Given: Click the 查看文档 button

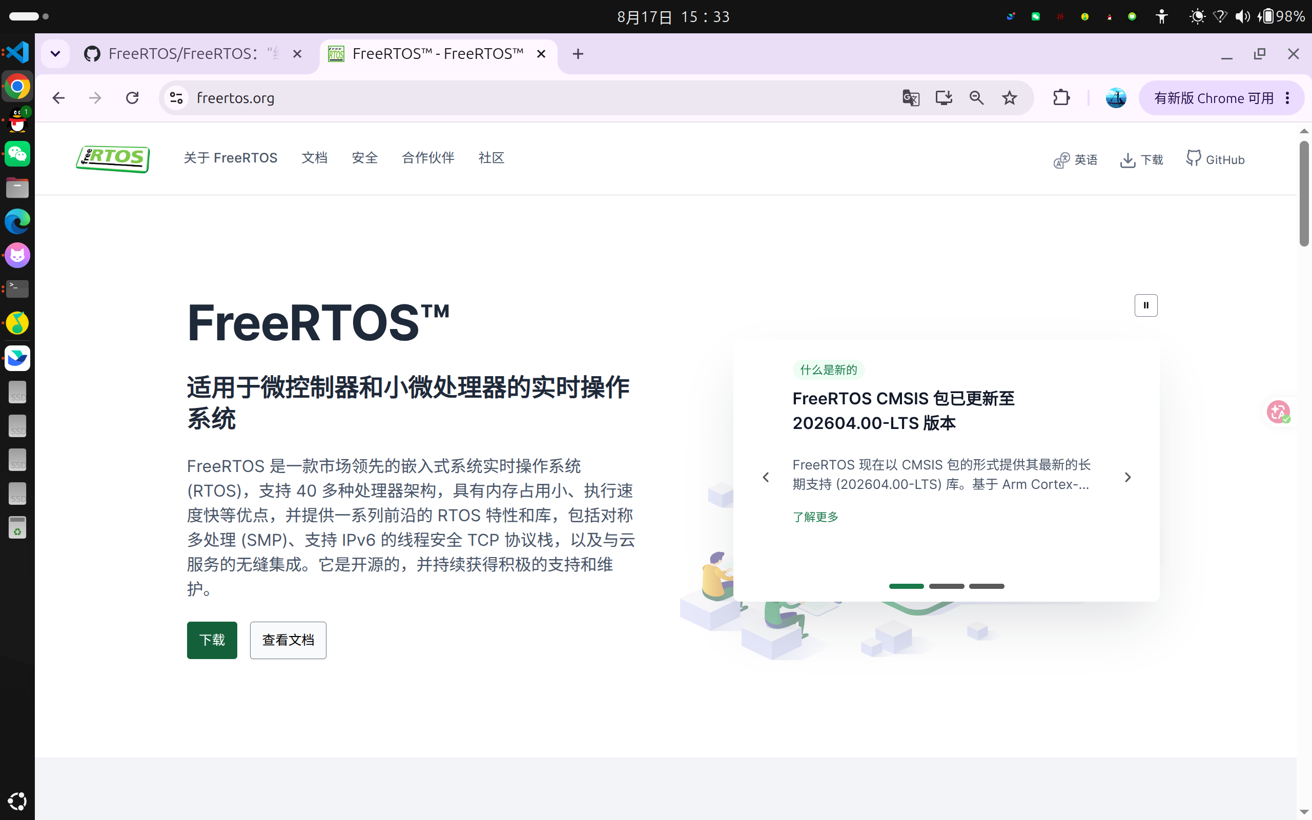Looking at the screenshot, I should [288, 641].
